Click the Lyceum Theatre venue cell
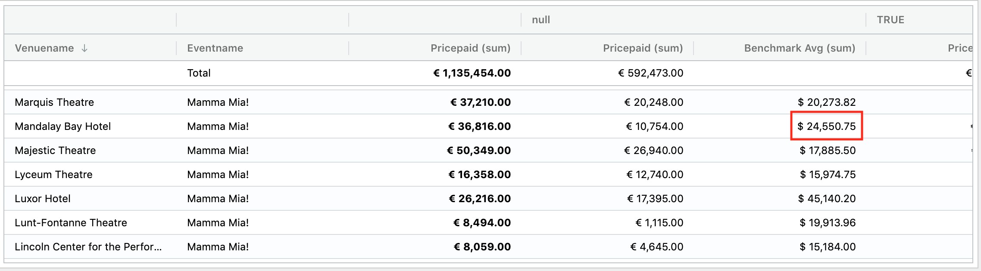 pos(53,175)
